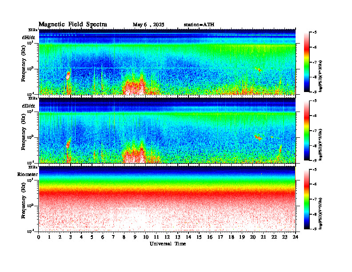
Task: Click hour '14' on the Universal Time axis
Action: click(188, 237)
